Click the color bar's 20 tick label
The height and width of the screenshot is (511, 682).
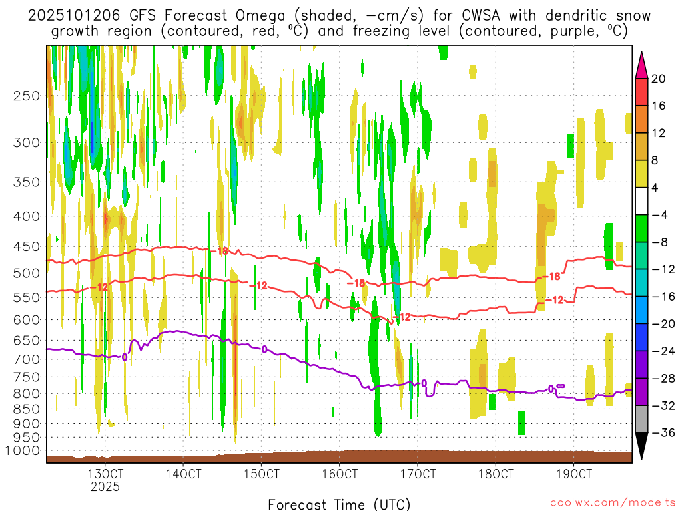pos(659,79)
